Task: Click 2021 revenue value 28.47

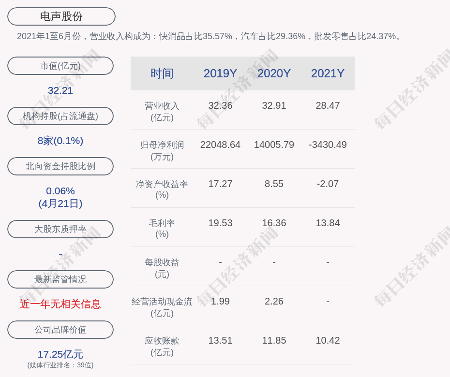Action: pos(328,105)
